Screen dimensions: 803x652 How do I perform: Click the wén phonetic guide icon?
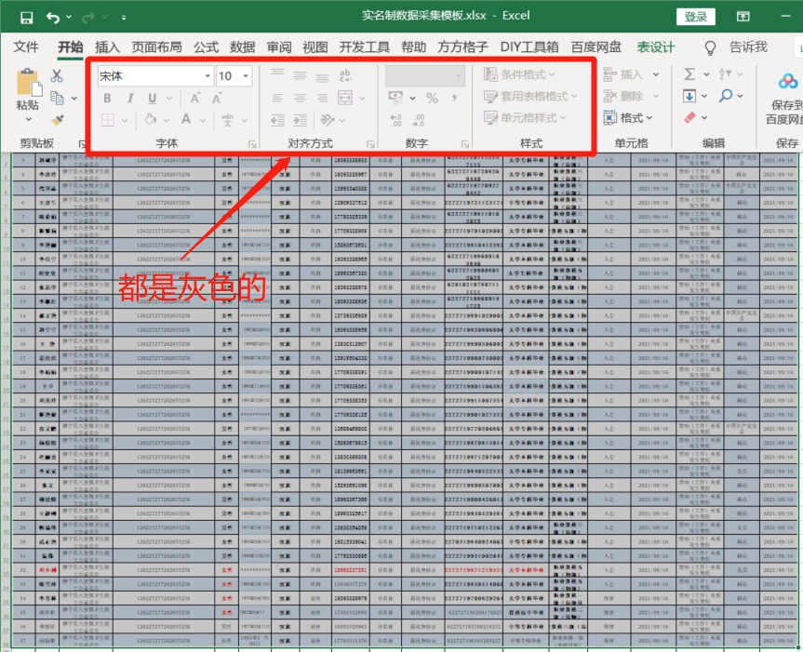click(x=227, y=120)
